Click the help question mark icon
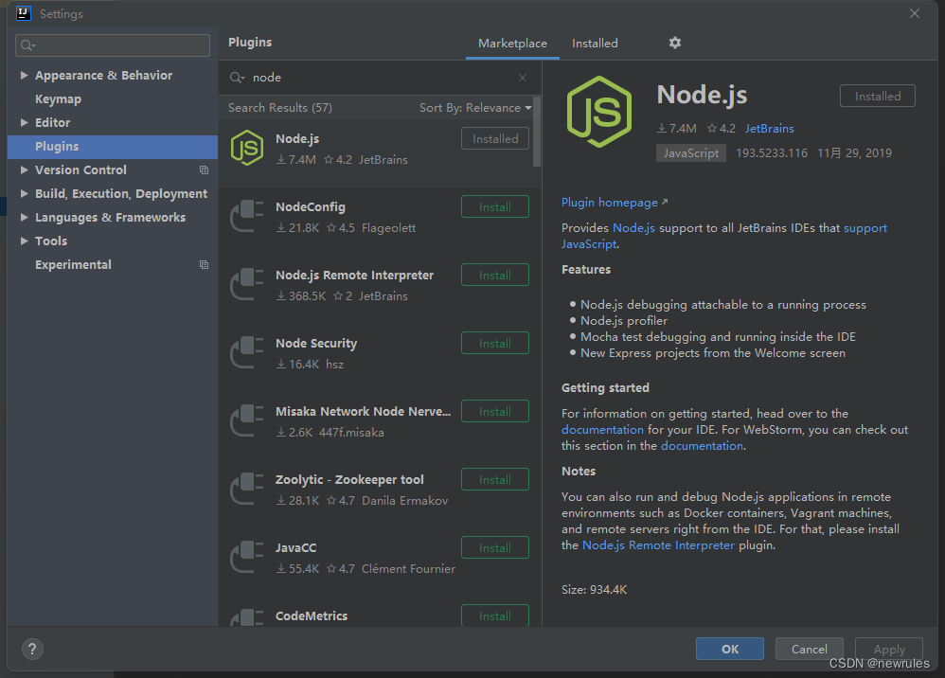This screenshot has height=678, width=945. [x=32, y=649]
